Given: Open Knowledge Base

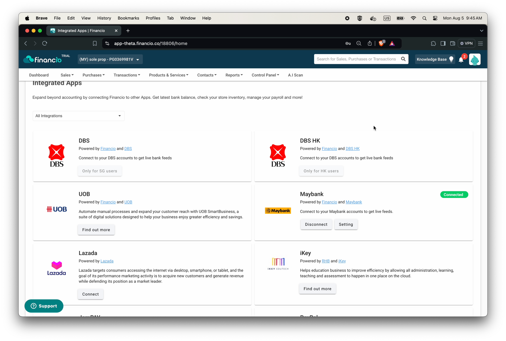Looking at the screenshot, I should [435, 59].
